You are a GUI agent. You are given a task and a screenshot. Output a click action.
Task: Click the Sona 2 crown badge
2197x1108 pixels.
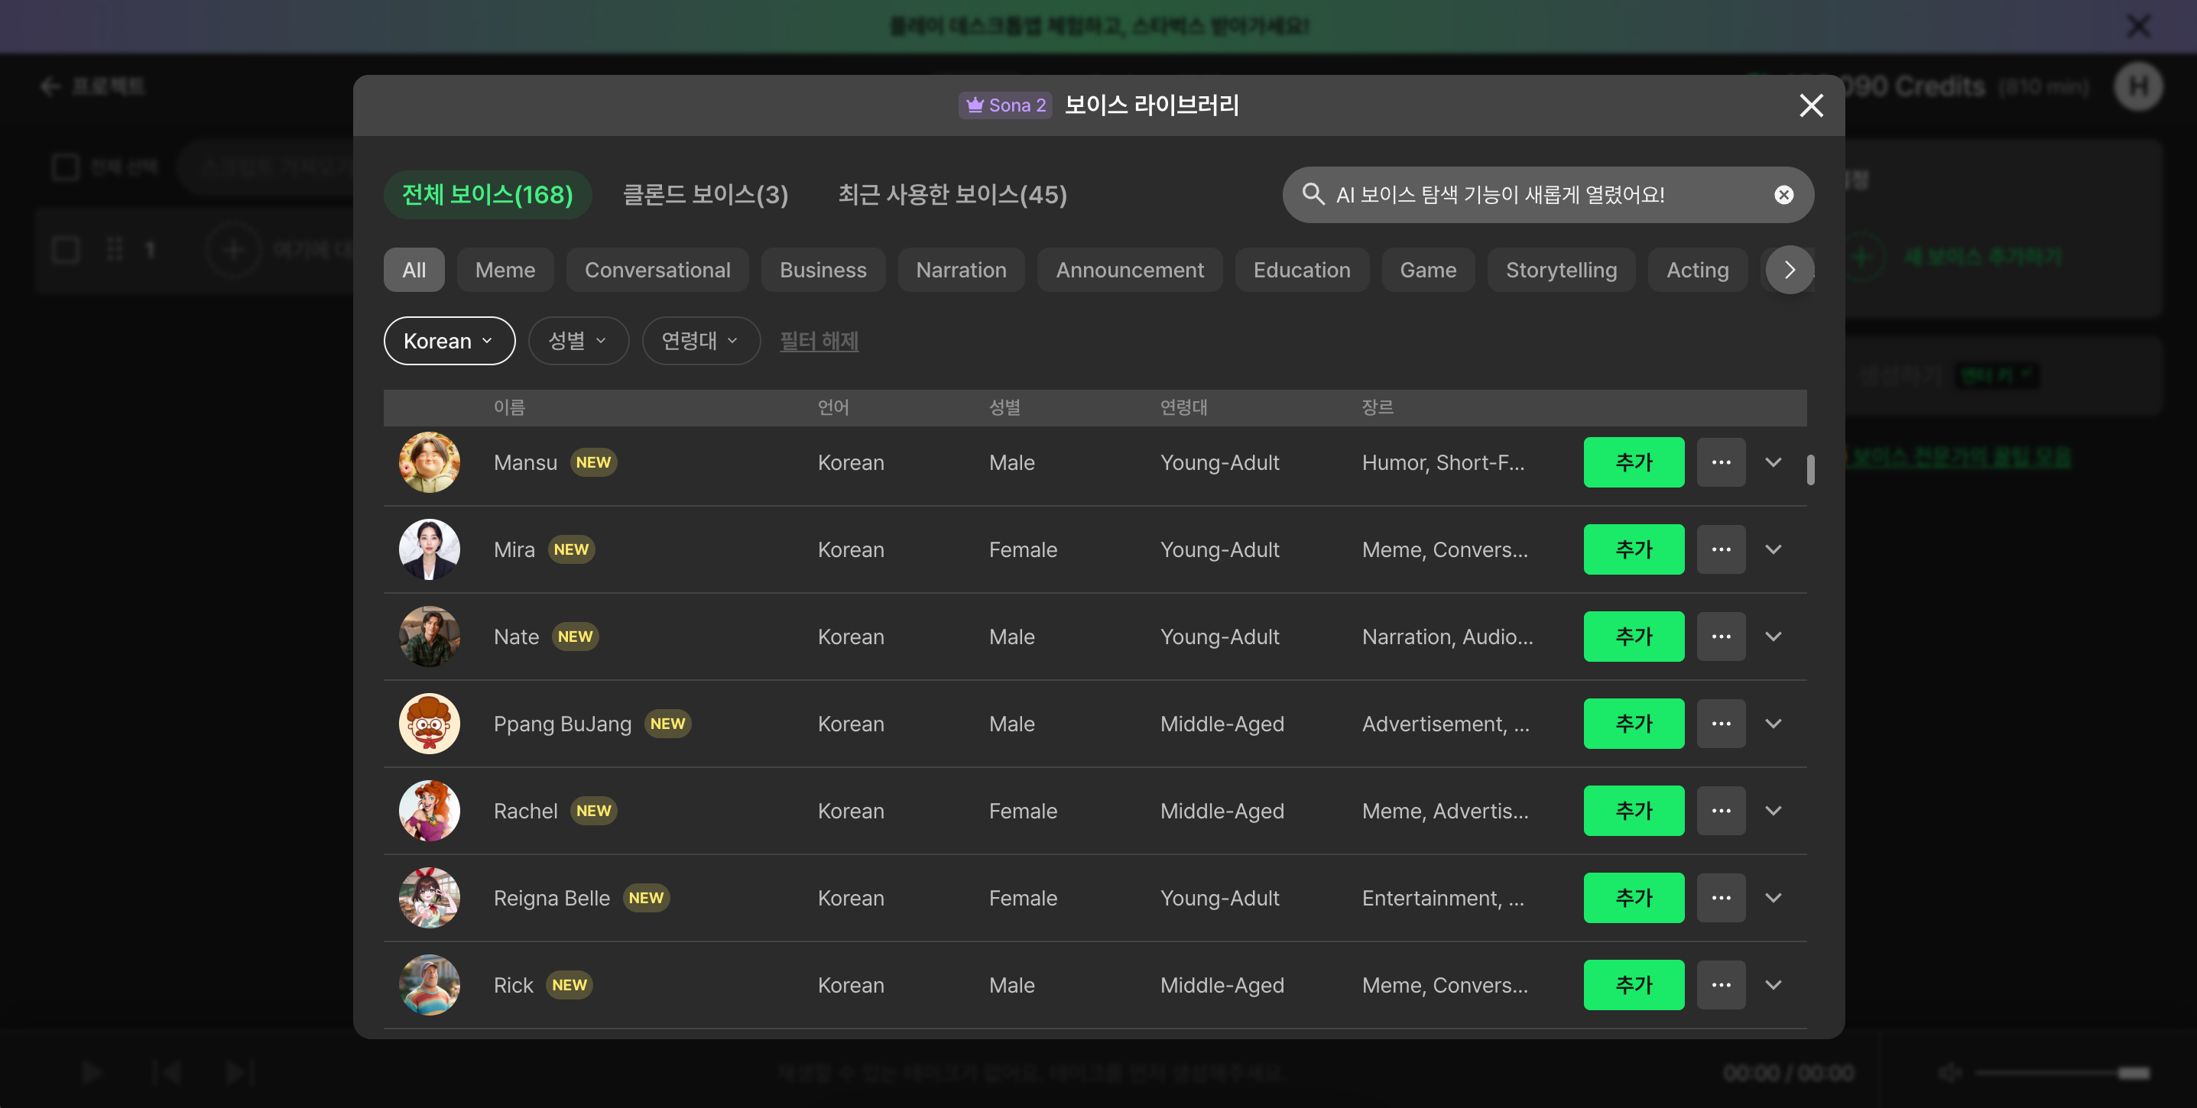click(1004, 105)
